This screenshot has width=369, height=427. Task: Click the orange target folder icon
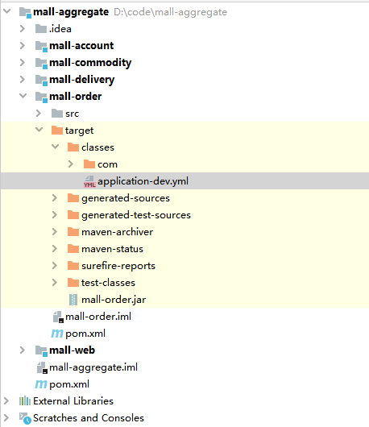pyautogui.click(x=57, y=131)
